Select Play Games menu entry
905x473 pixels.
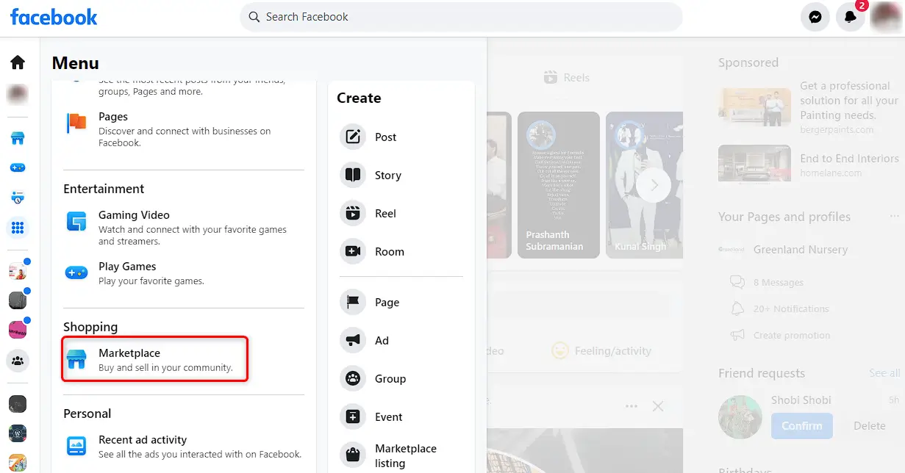pos(184,272)
